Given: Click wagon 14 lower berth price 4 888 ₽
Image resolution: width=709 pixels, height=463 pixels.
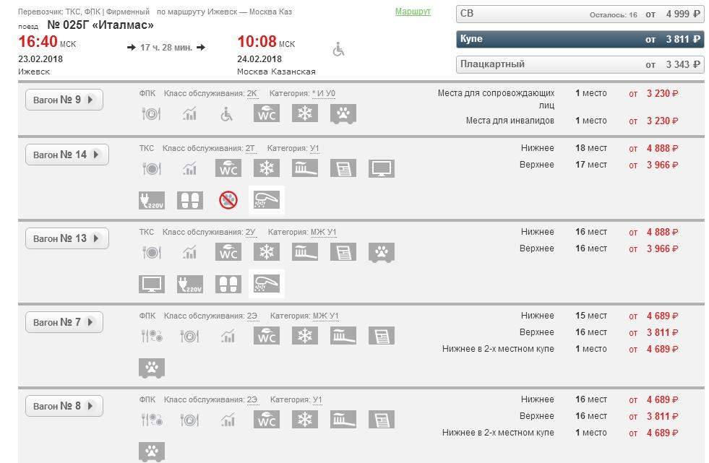Looking at the screenshot, I should (x=663, y=149).
